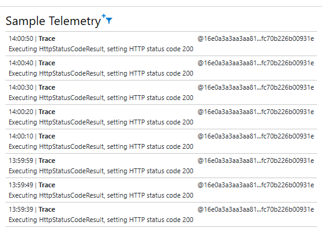The image size is (322, 230).
Task: Click the message text of the 13:59:39 trace
Action: [x=101, y=220]
